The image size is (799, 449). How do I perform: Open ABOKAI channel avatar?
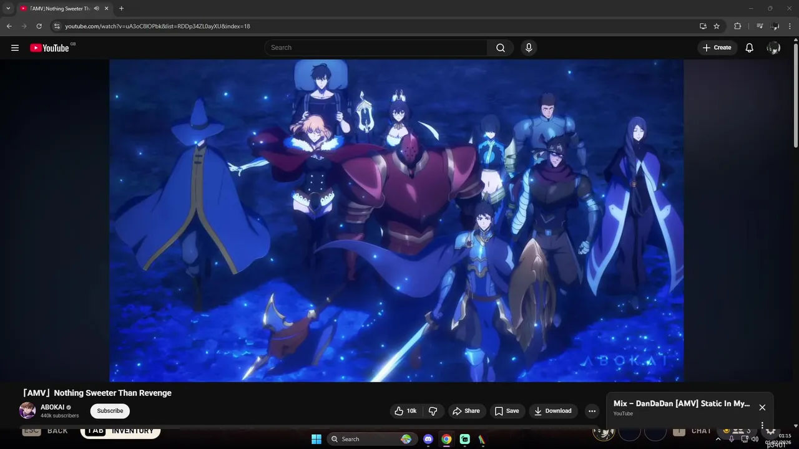[x=27, y=410]
